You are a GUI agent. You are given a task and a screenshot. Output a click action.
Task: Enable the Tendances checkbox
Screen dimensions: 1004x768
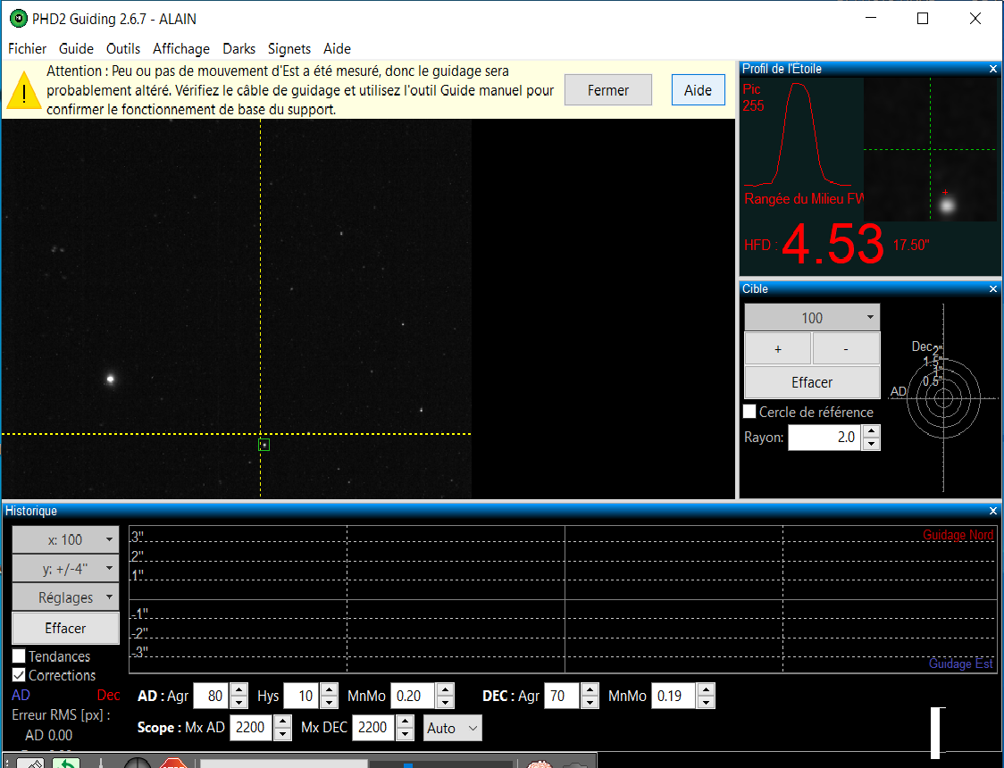pyautogui.click(x=20, y=656)
